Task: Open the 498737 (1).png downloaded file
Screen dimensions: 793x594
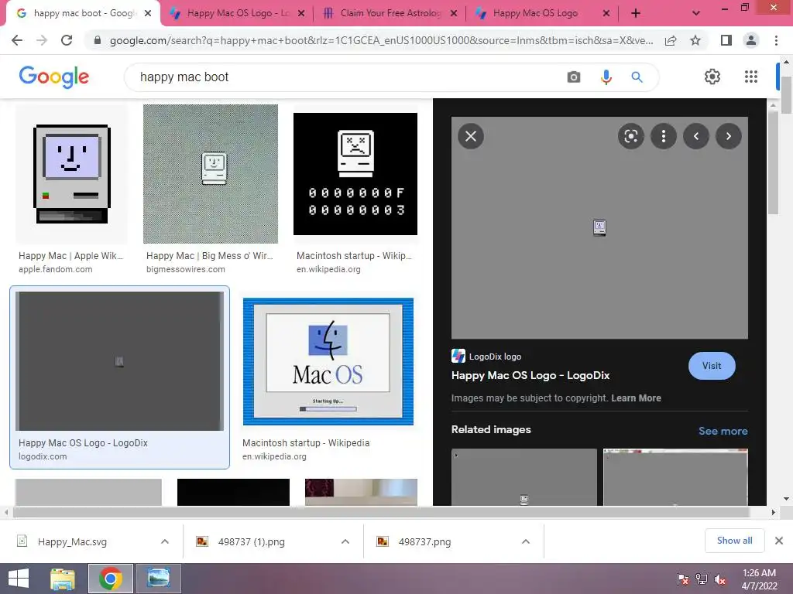Action: [x=252, y=541]
